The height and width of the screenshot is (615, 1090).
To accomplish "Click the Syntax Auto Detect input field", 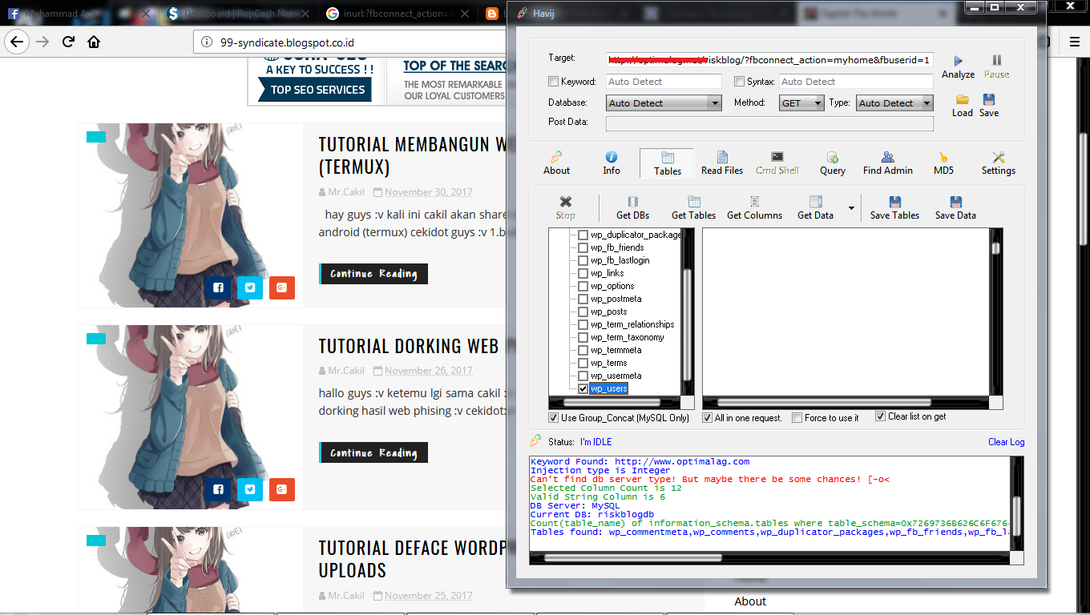I will (x=856, y=82).
